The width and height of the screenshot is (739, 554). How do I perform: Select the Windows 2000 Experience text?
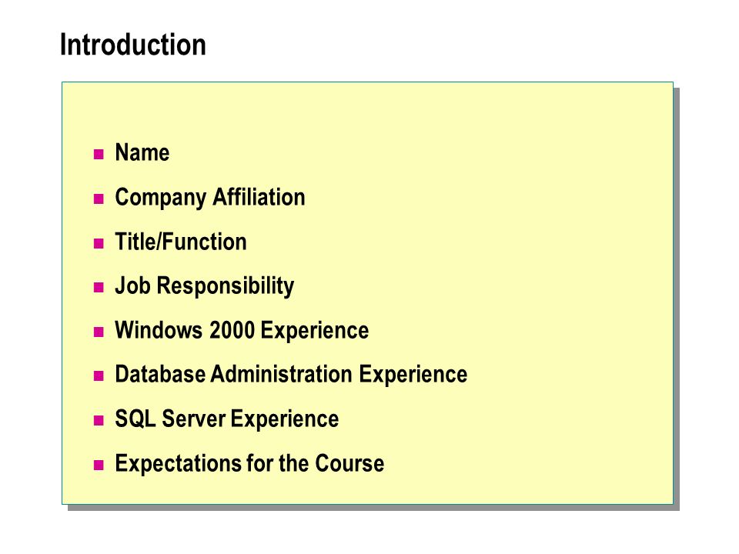pyautogui.click(x=242, y=331)
